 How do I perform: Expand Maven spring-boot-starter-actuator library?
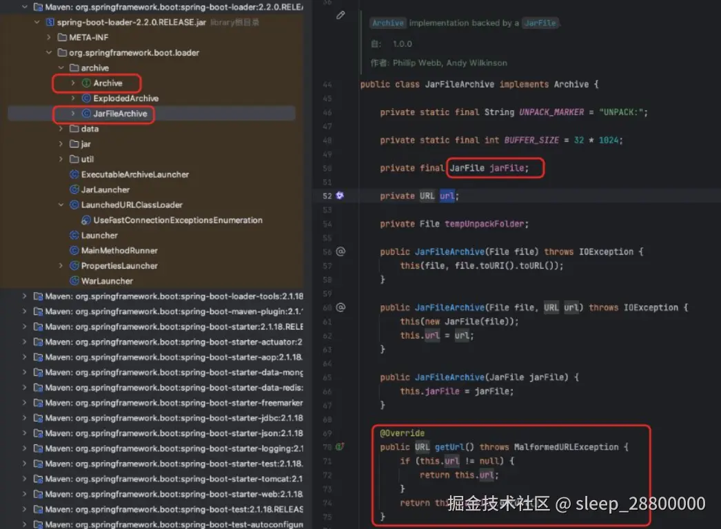click(25, 342)
